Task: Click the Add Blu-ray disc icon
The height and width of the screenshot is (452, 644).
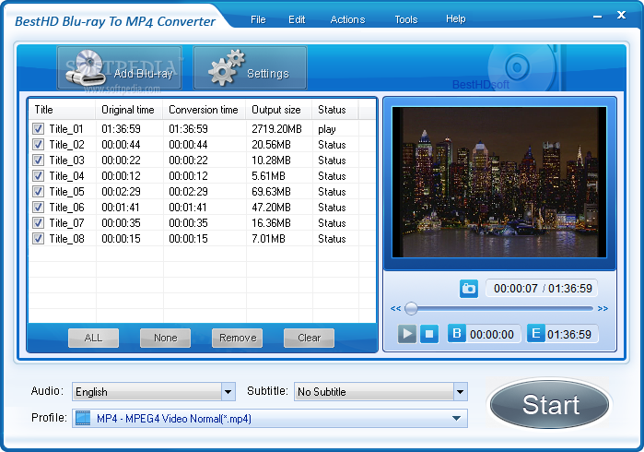Action: [85, 68]
